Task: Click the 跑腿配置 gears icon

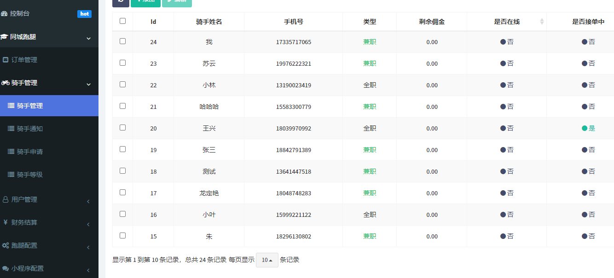Action: click(6, 245)
